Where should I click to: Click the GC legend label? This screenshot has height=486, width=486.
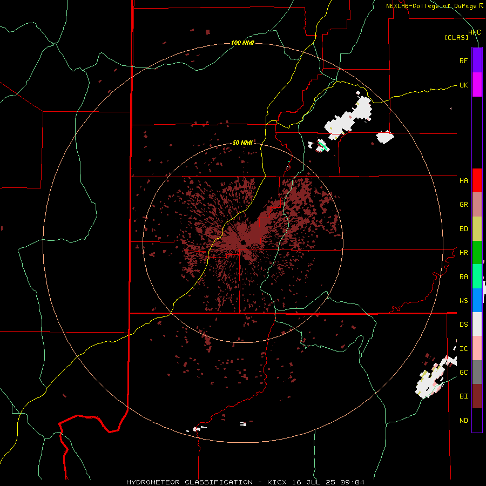pos(463,373)
